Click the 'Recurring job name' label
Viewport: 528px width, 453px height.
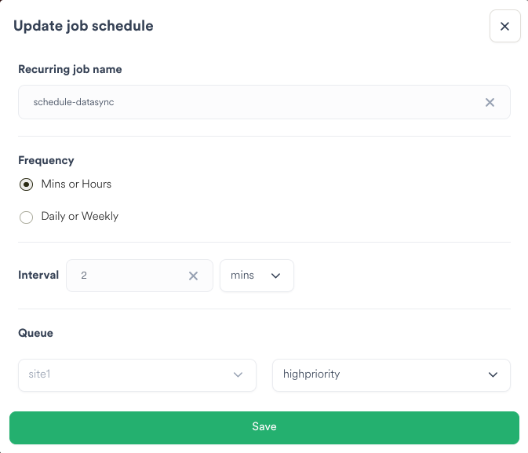click(x=70, y=69)
